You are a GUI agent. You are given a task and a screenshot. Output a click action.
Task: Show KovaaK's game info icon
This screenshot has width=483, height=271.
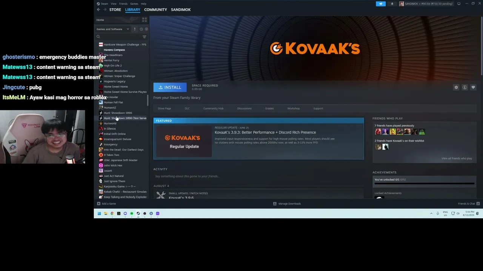click(x=465, y=87)
